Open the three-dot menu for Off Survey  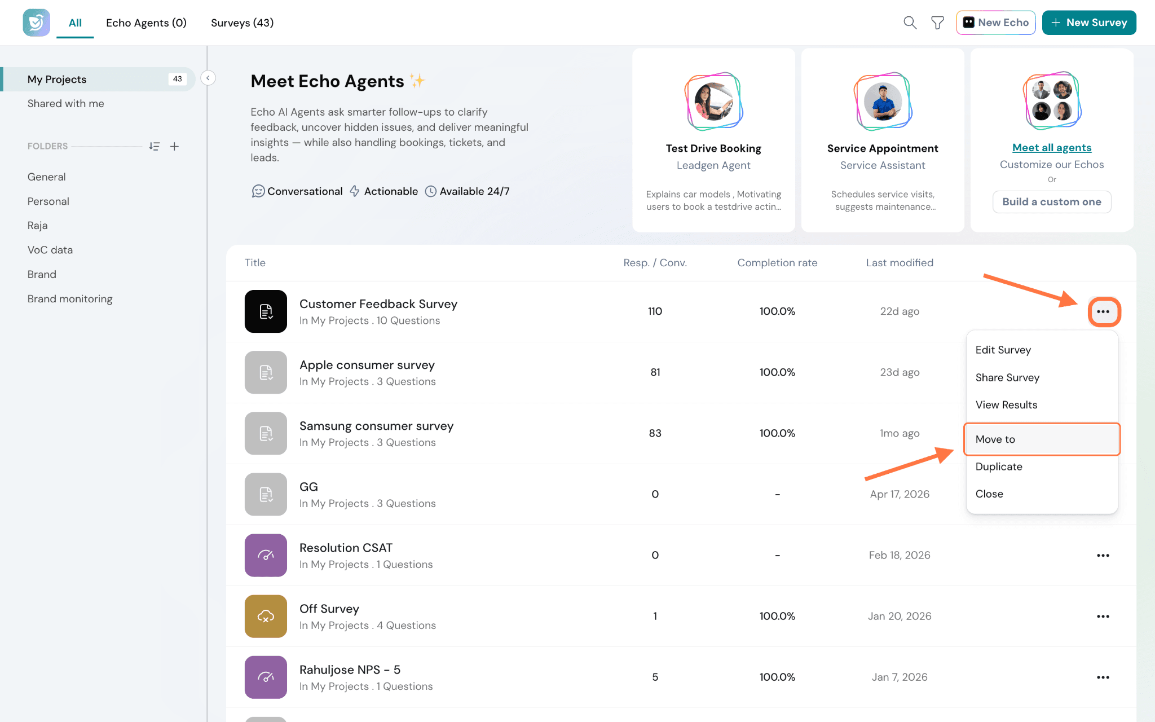1103,616
